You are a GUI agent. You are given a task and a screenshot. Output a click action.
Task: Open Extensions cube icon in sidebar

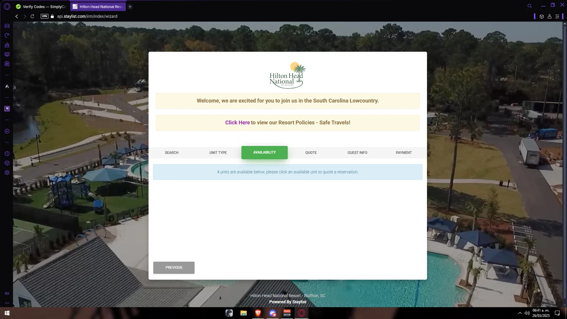[7, 163]
